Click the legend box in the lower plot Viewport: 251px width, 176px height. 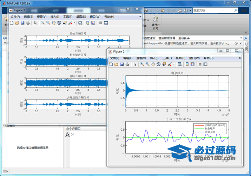click(210, 128)
